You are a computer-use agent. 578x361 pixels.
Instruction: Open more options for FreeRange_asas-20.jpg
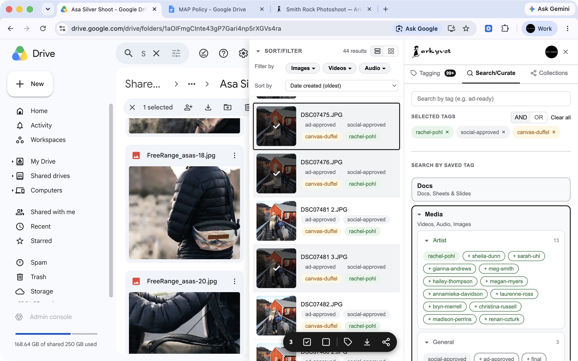coord(235,281)
